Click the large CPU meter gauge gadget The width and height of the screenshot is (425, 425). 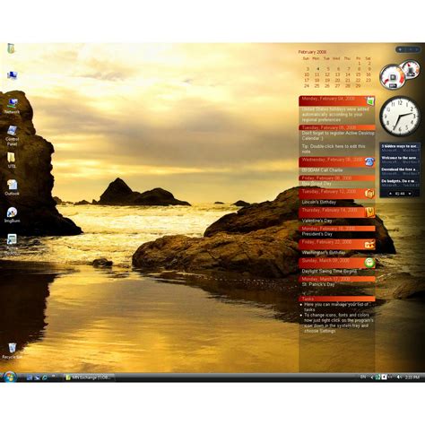392,77
